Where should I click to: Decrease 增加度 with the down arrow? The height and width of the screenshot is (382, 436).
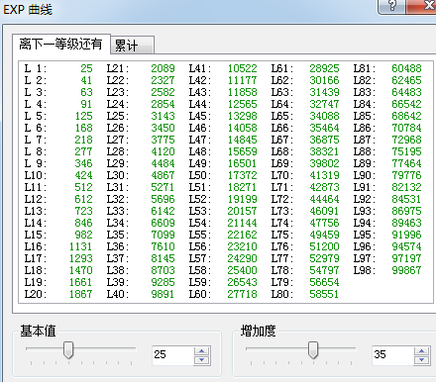[421, 360]
